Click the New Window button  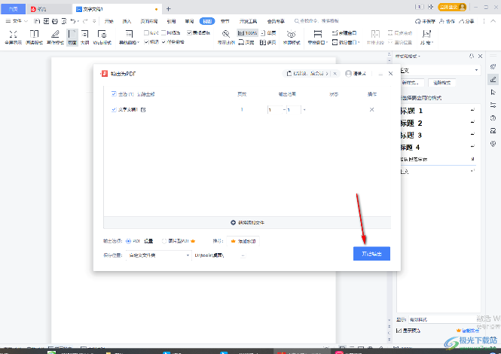(x=344, y=33)
